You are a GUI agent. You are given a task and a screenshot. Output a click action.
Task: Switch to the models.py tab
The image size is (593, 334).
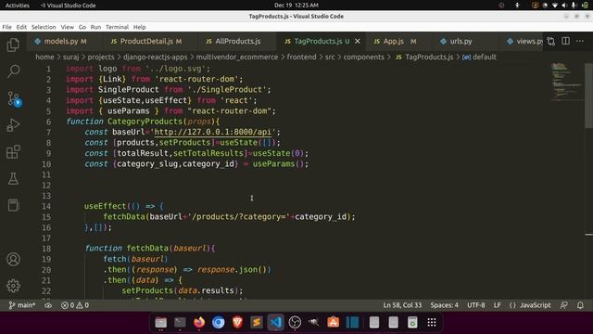pos(60,41)
